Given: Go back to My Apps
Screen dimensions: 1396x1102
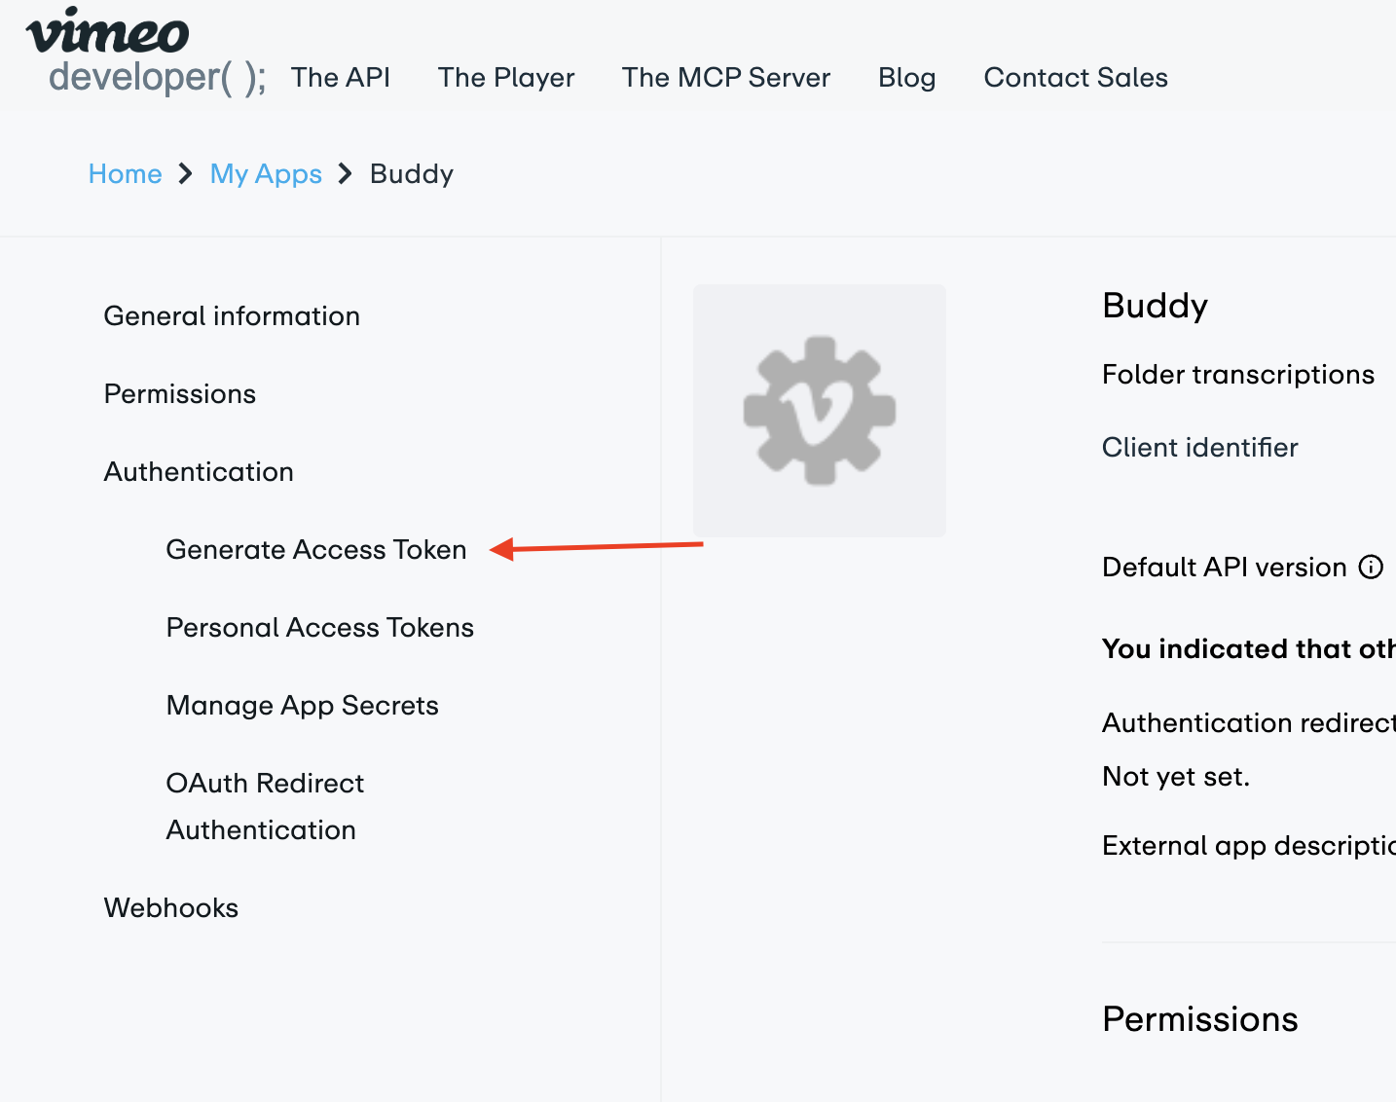Looking at the screenshot, I should click(266, 174).
